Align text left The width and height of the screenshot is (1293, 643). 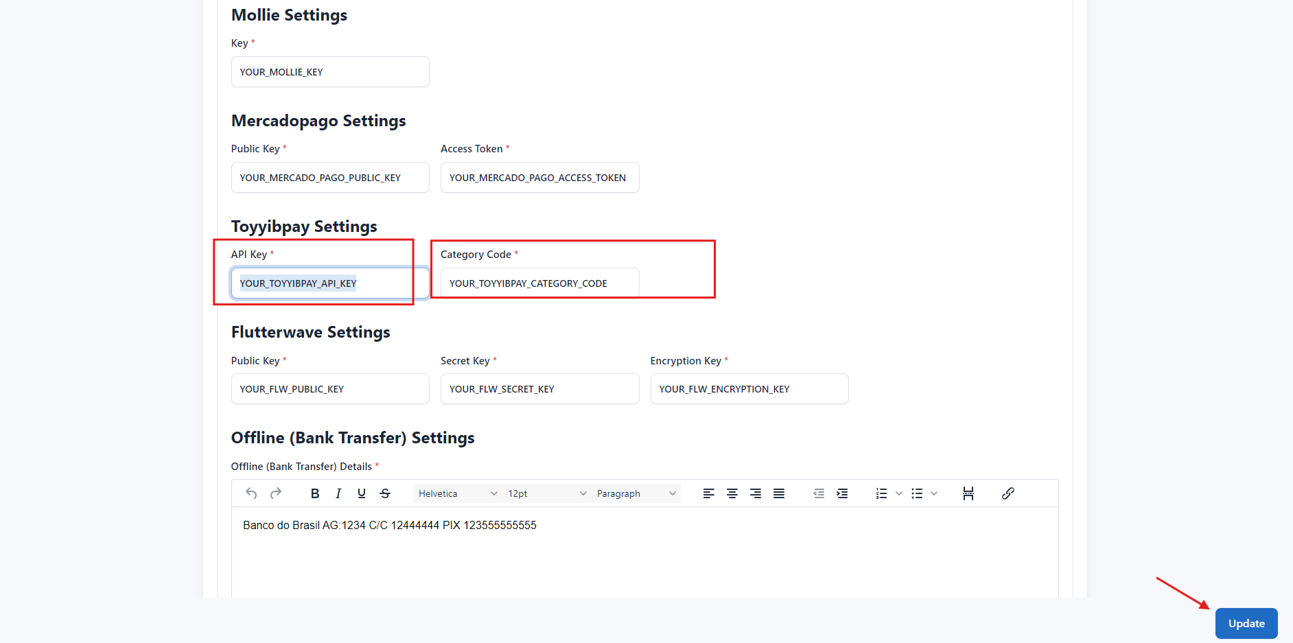[709, 493]
